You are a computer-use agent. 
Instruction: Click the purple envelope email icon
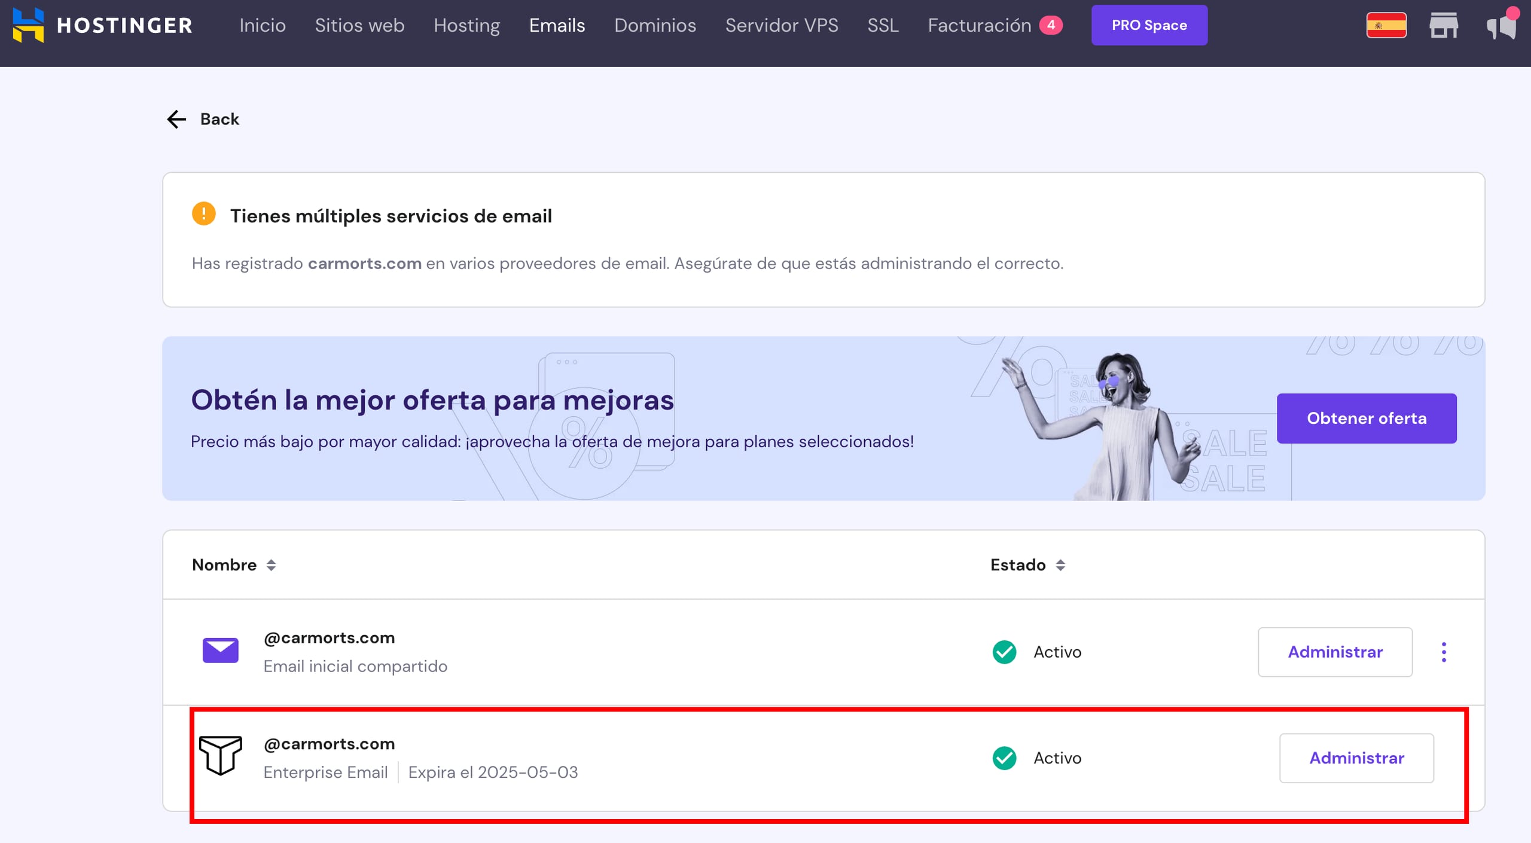click(220, 650)
